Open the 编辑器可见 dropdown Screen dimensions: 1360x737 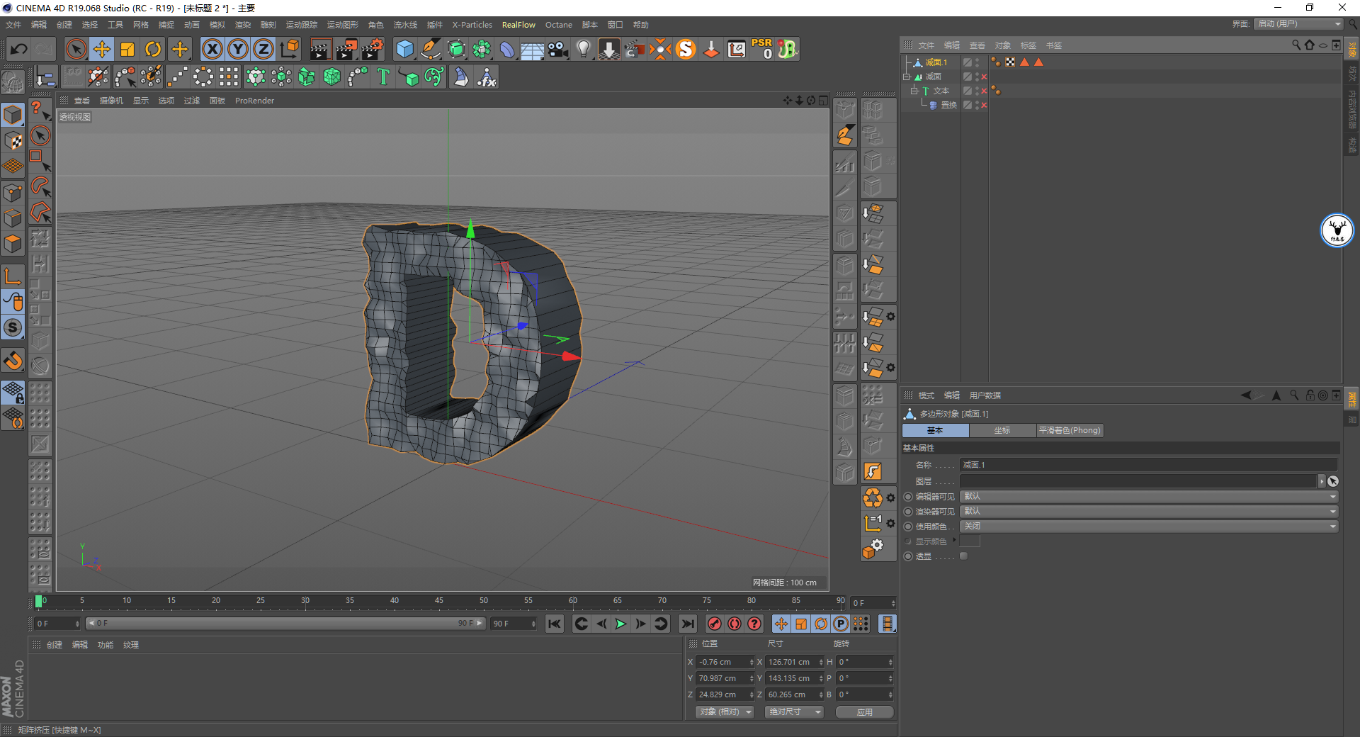1148,496
